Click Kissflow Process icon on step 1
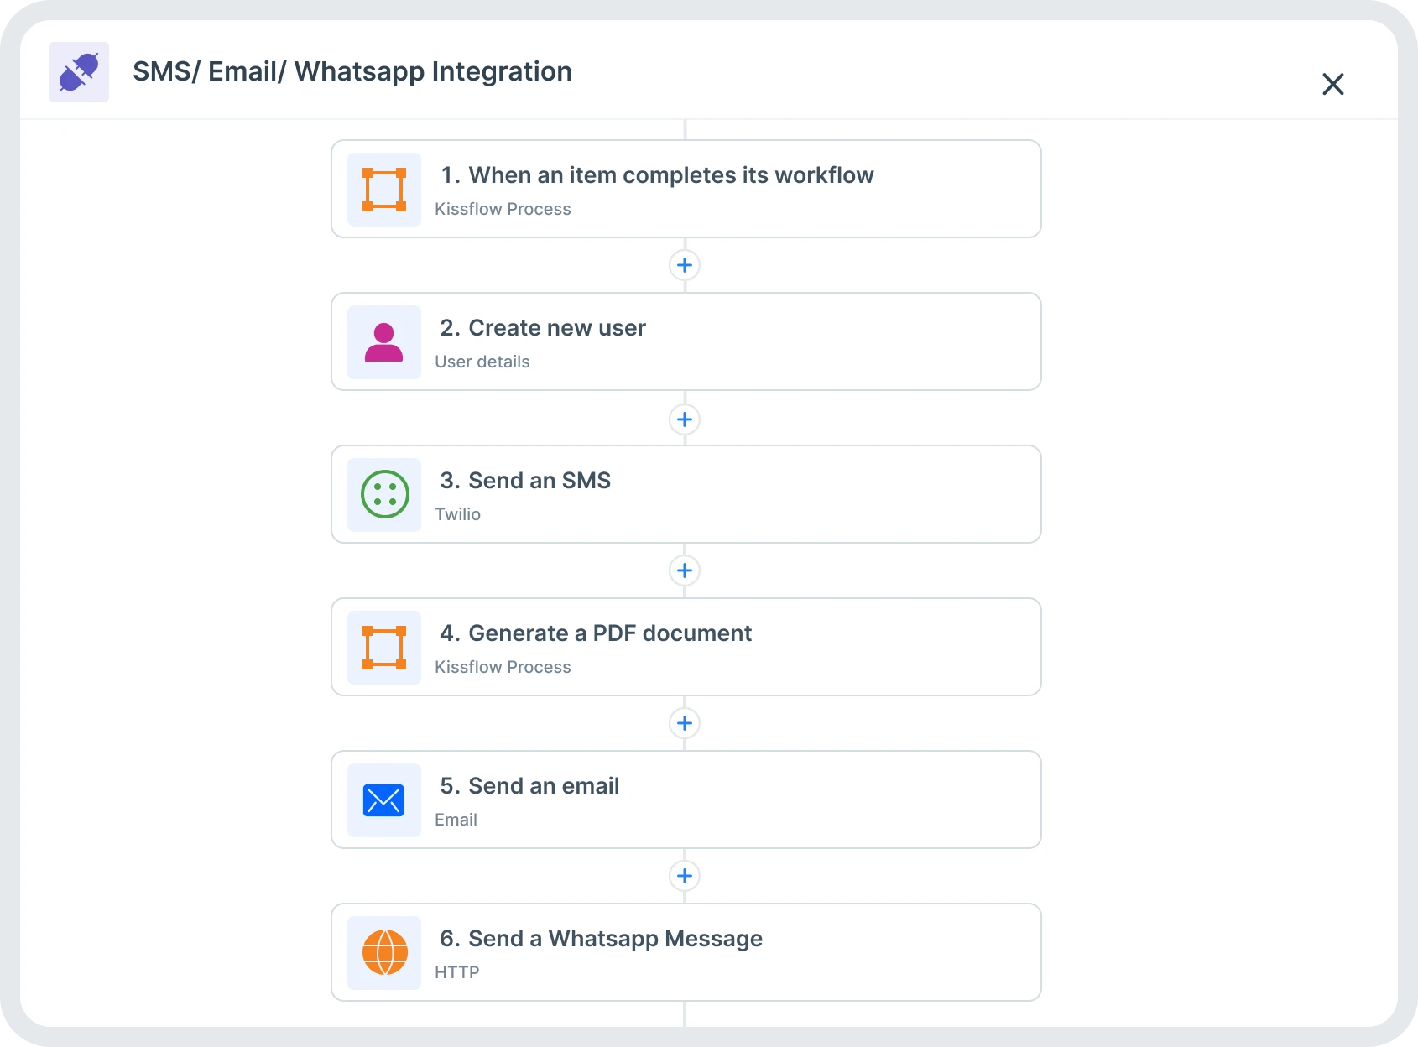Viewport: 1418px width, 1047px height. click(x=384, y=190)
